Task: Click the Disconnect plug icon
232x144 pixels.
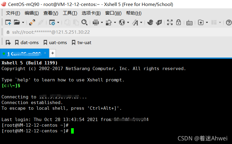Action: pos(32,22)
